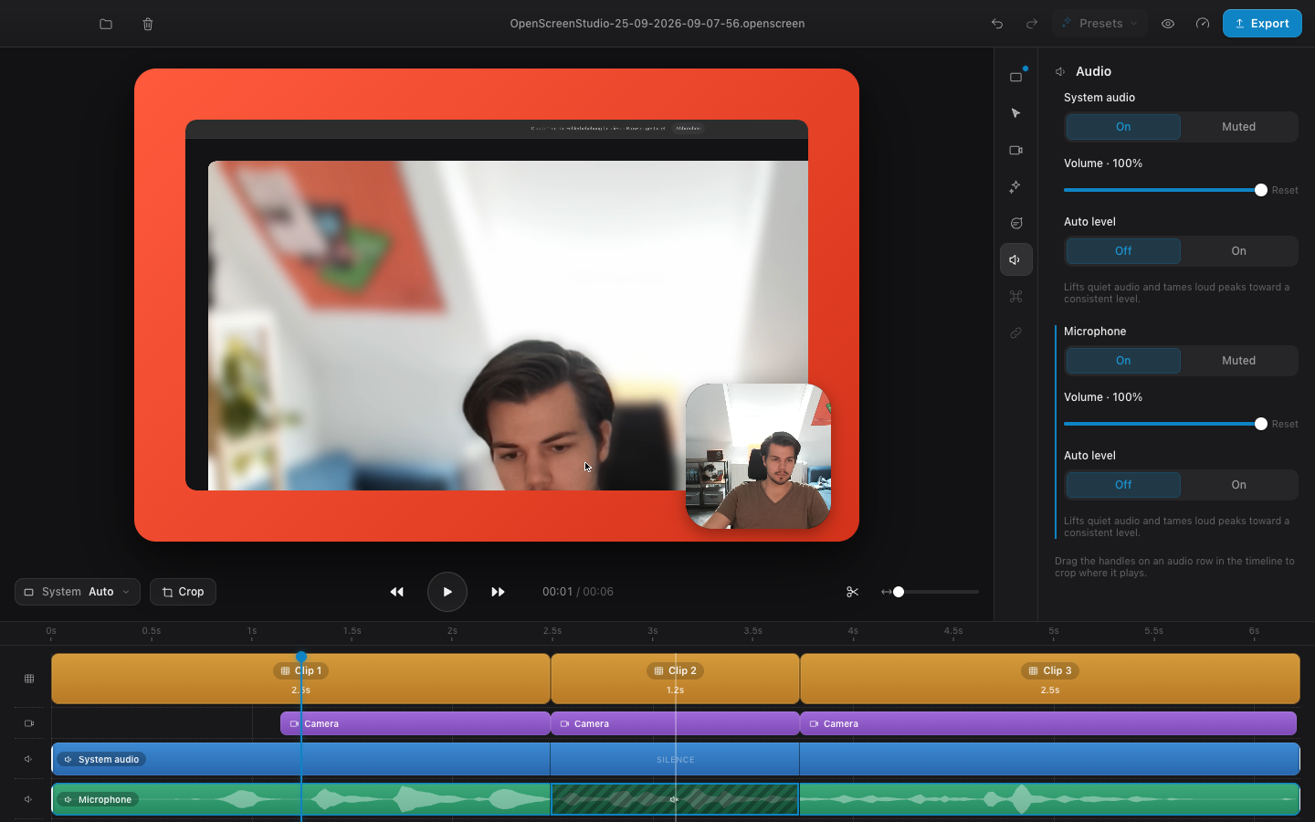Image resolution: width=1315 pixels, height=822 pixels.
Task: Select Clip 3 on the timeline
Action: pyautogui.click(x=1050, y=679)
